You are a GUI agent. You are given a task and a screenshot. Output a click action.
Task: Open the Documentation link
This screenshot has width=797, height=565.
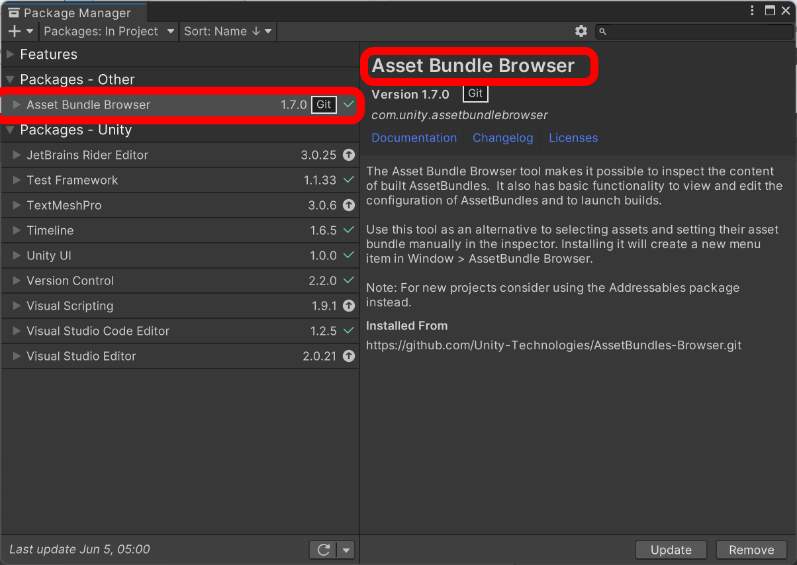click(414, 138)
